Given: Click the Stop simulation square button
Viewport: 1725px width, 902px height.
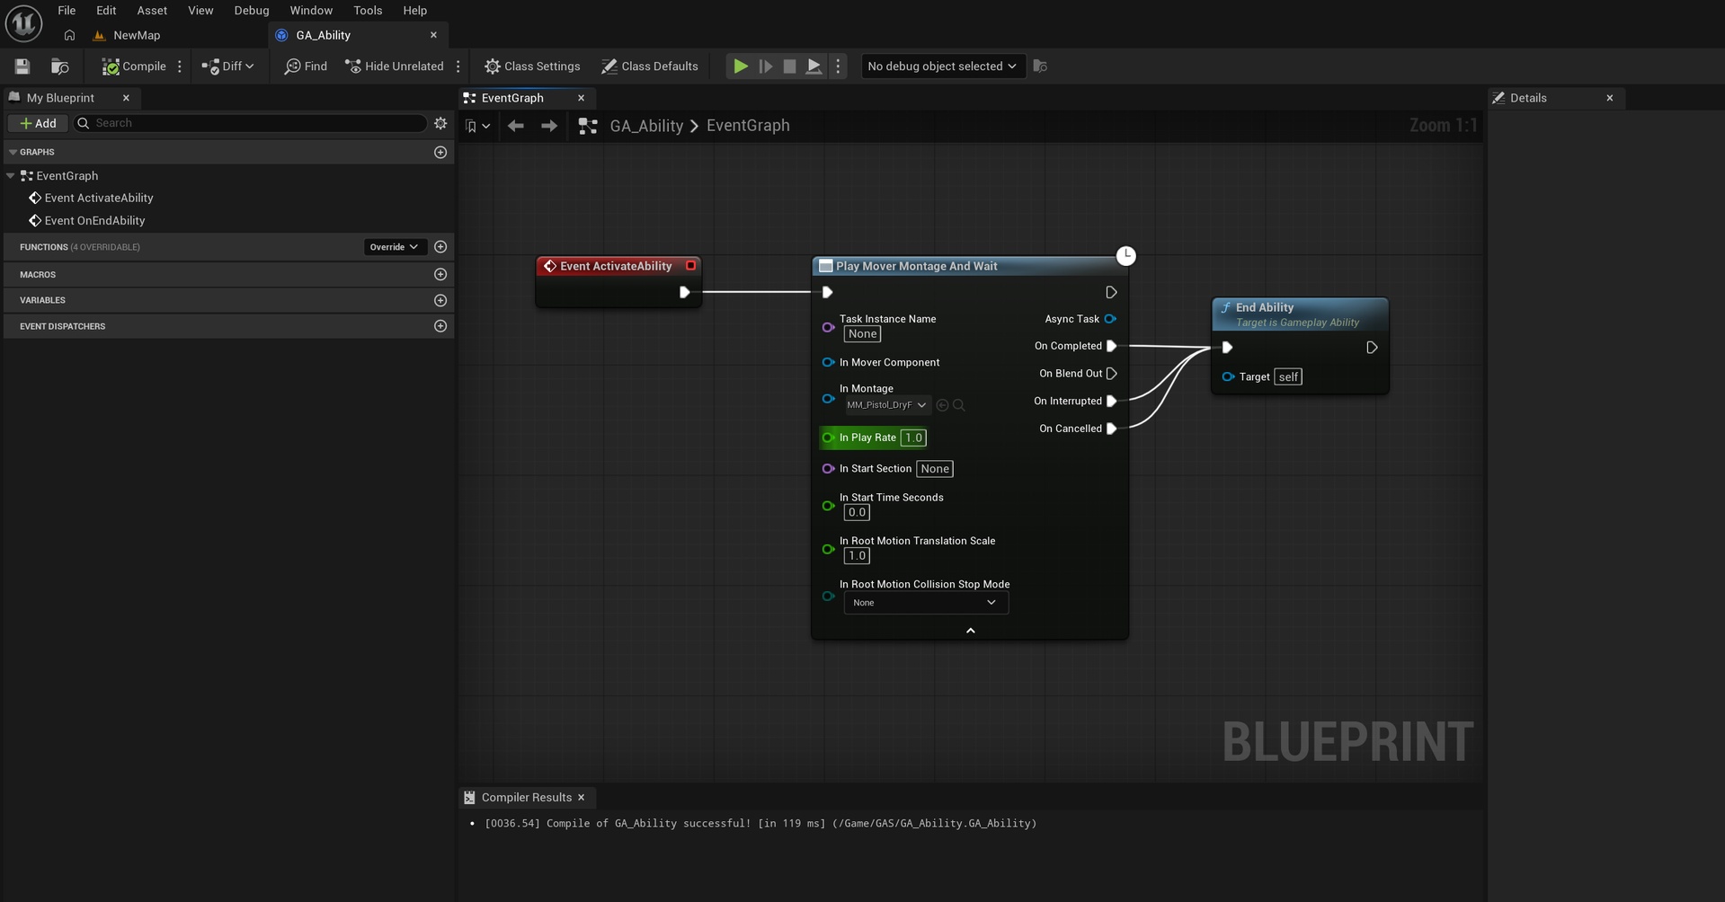Looking at the screenshot, I should tap(789, 66).
